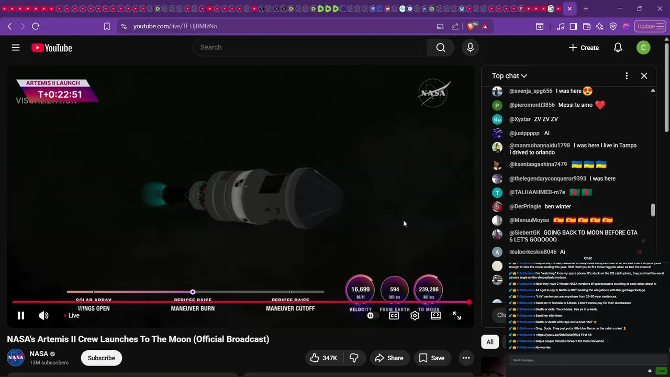Toggle closed captions (CC) on the player
Image resolution: width=670 pixels, height=377 pixels.
pos(394,316)
